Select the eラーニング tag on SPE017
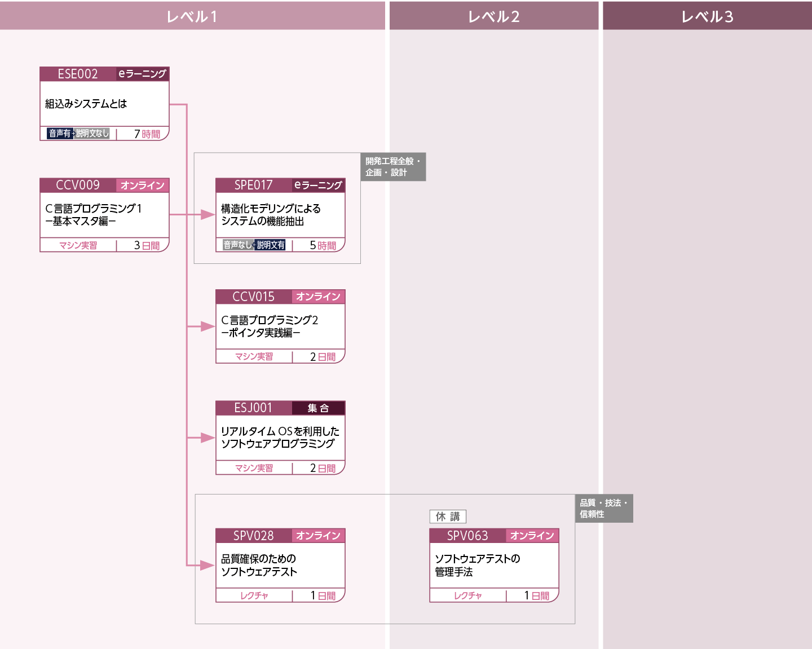Viewport: 812px width, 649px height. pos(319,185)
